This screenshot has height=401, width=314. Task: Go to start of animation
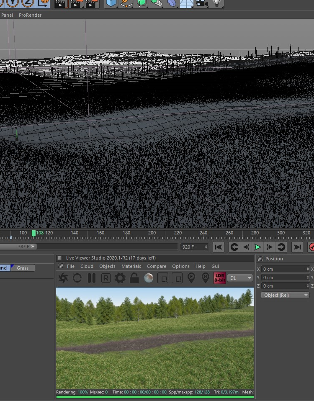pyautogui.click(x=219, y=247)
